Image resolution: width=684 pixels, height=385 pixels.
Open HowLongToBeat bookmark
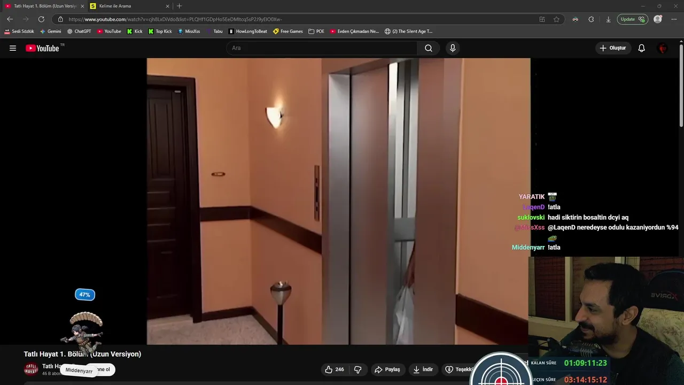248,32
